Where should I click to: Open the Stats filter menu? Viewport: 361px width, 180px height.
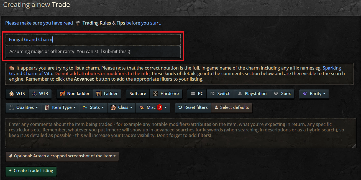pyautogui.click(x=93, y=107)
